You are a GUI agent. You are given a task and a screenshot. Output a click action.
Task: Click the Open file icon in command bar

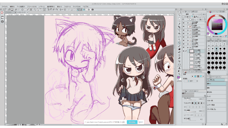coord(9,10)
